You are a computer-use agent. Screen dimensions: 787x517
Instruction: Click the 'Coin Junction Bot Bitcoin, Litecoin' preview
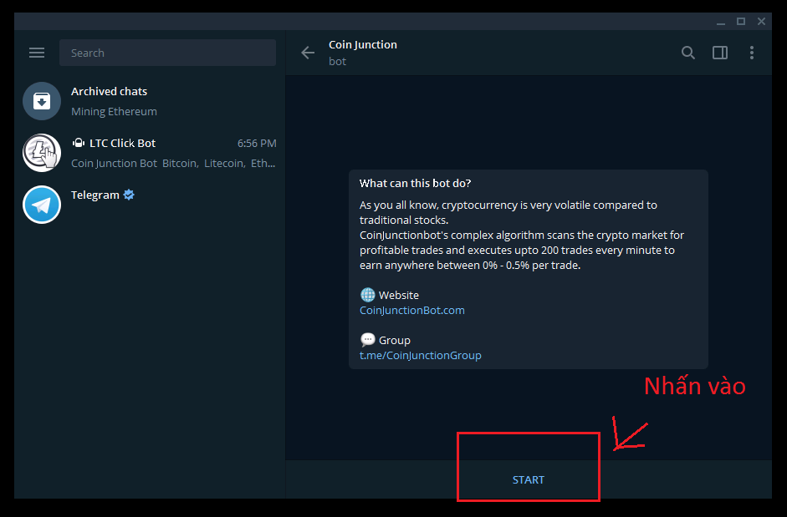point(173,163)
